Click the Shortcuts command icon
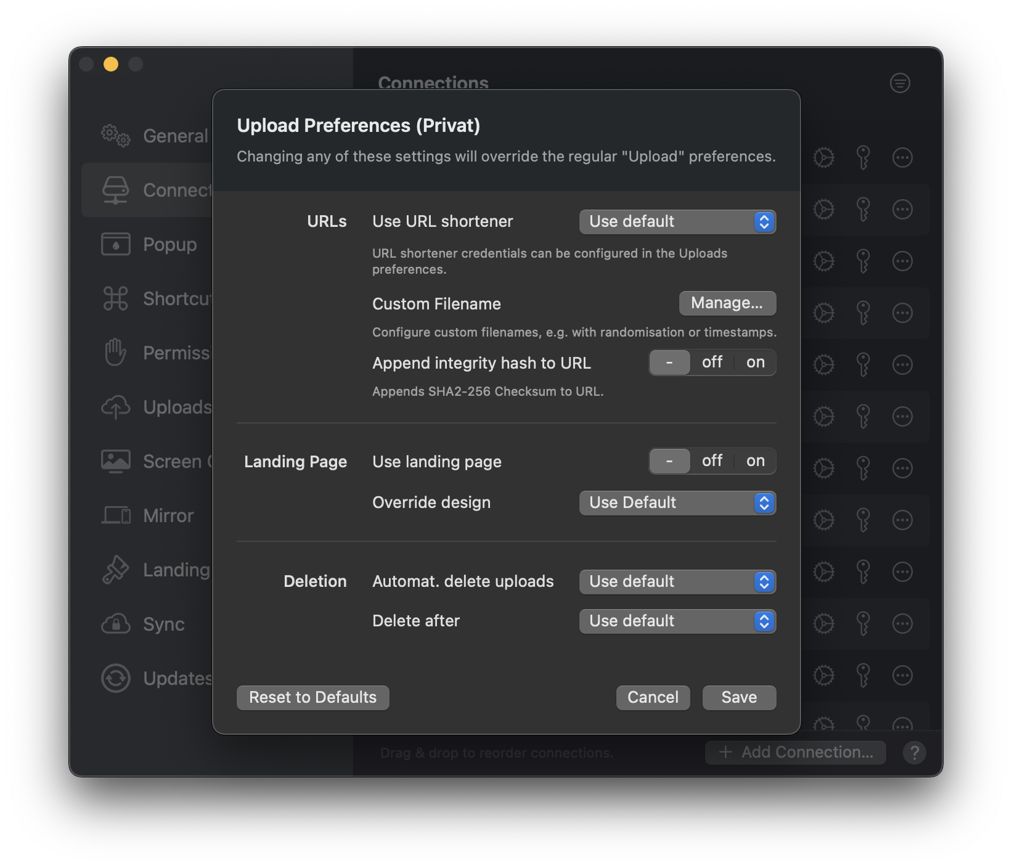Viewport: 1012px width, 868px height. pyautogui.click(x=115, y=298)
